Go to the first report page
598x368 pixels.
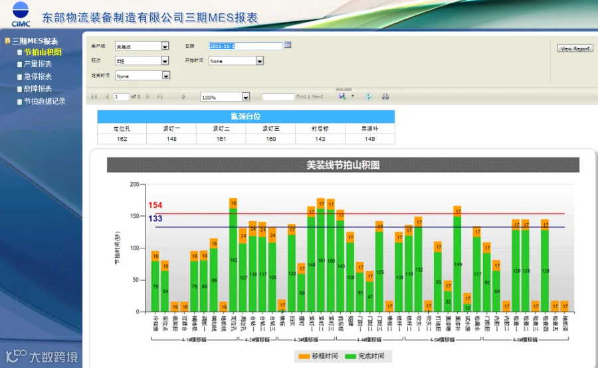coord(94,96)
